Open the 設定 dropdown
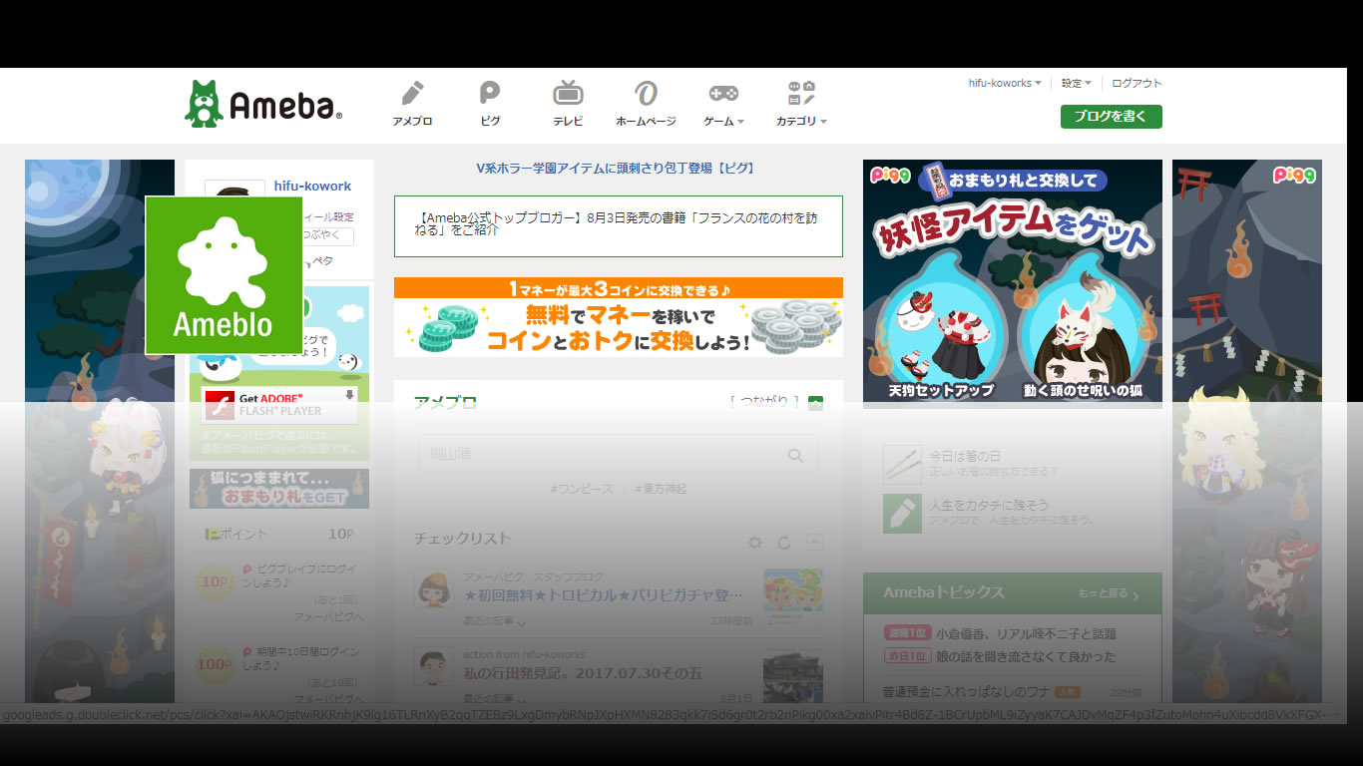The width and height of the screenshot is (1363, 766). (x=1076, y=84)
